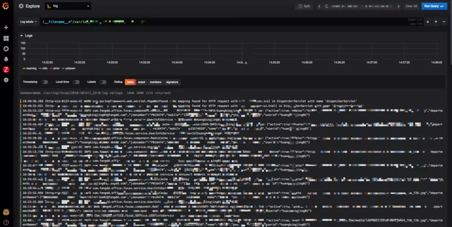Viewport: 452px width, 227px height.
Task: Toggle the warning series in graph legend
Action: 29,68
